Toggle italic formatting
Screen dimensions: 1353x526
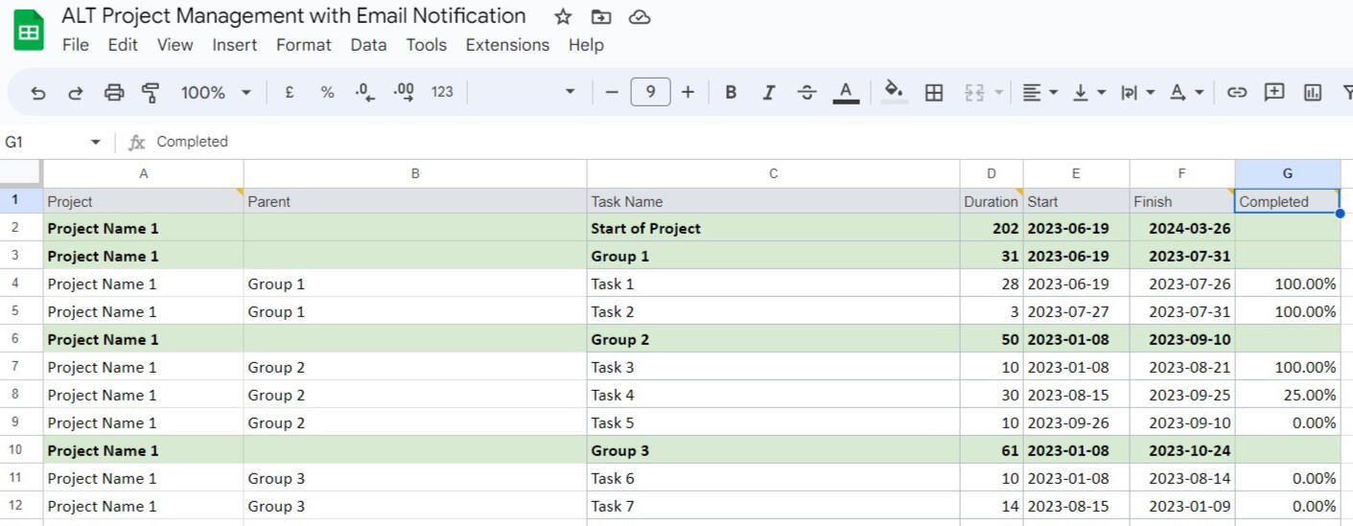768,93
